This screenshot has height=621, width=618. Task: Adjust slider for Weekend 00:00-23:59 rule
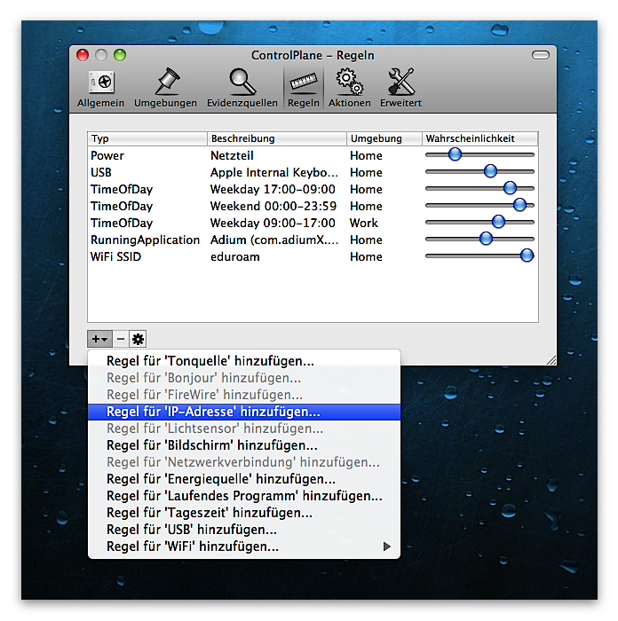coord(519,205)
